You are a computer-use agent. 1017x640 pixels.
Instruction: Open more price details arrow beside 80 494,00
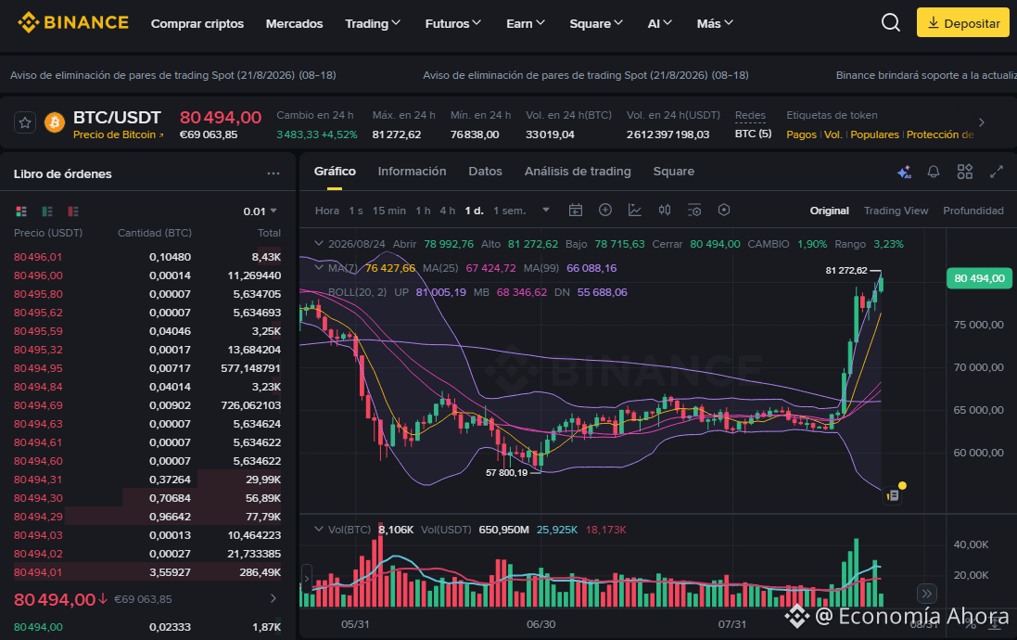273,598
